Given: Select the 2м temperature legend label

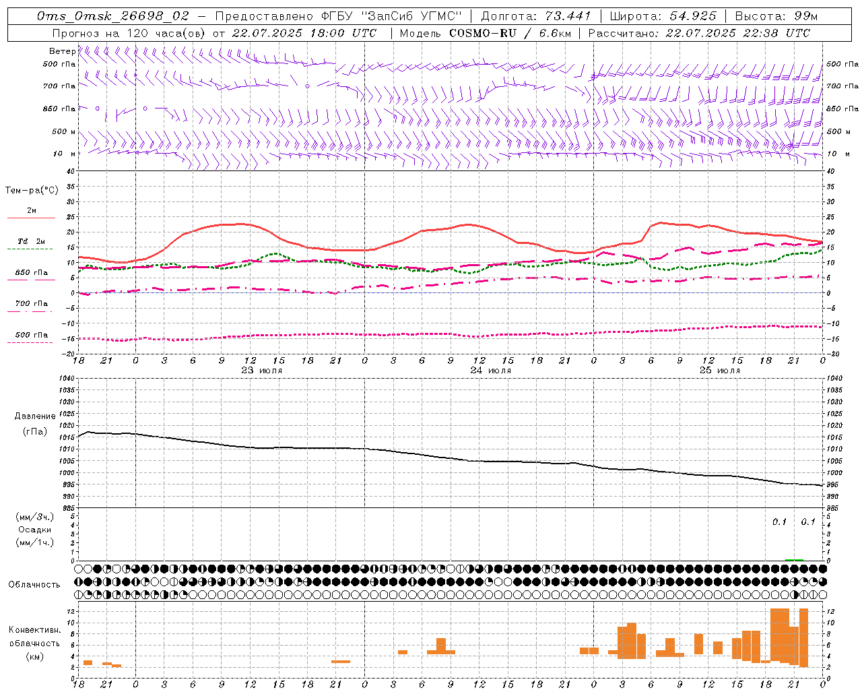Looking at the screenshot, I should pos(32,211).
